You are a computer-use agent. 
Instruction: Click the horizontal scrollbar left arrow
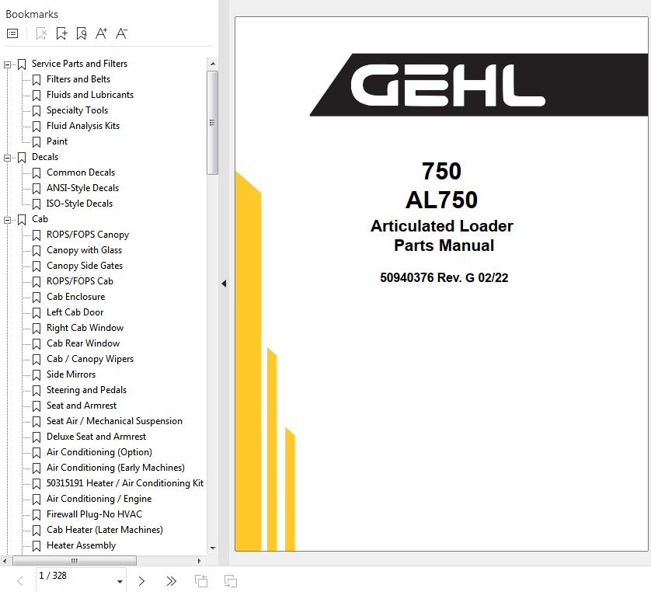[x=5, y=561]
